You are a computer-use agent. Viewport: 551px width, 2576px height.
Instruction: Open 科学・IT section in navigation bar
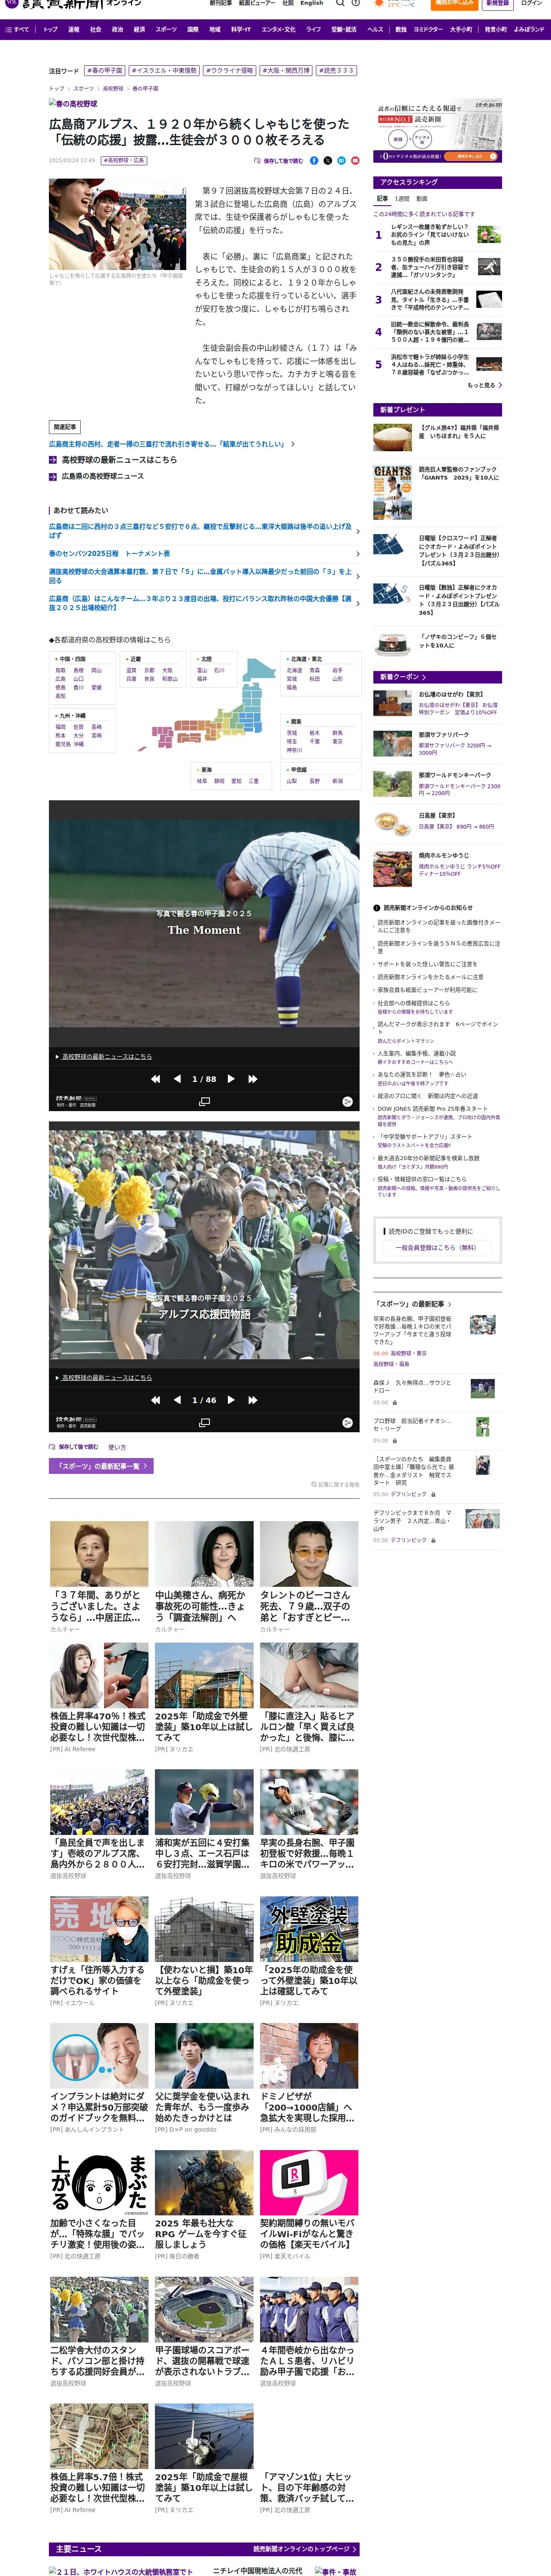241,29
